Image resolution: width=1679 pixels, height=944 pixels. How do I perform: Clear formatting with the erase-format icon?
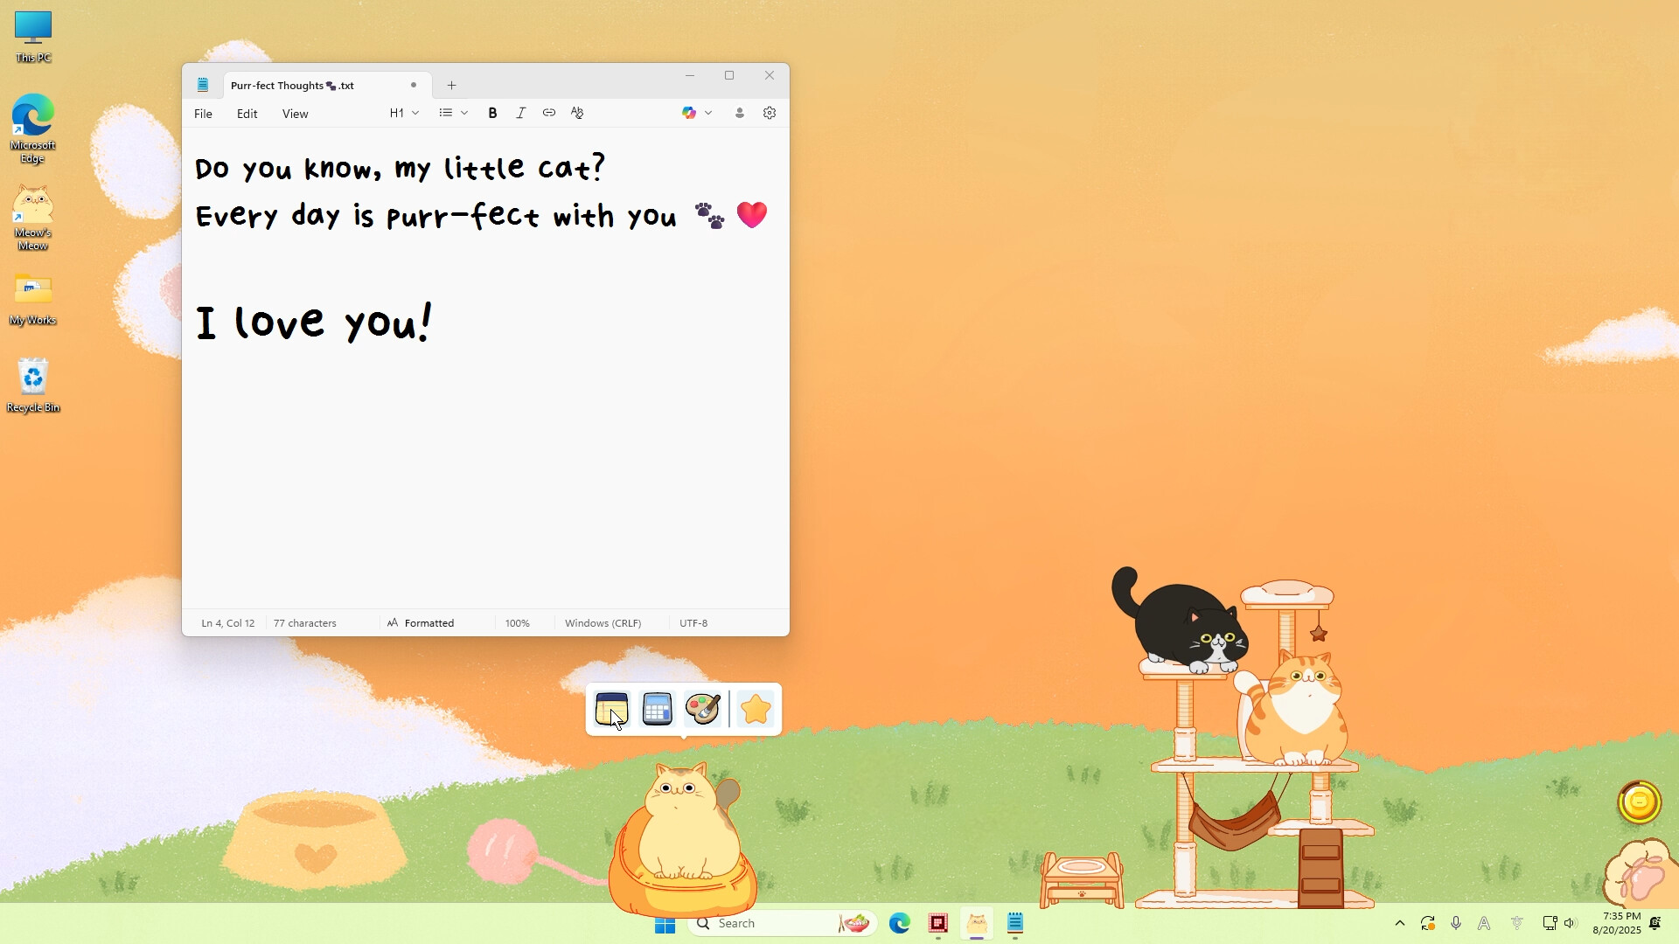pyautogui.click(x=577, y=112)
